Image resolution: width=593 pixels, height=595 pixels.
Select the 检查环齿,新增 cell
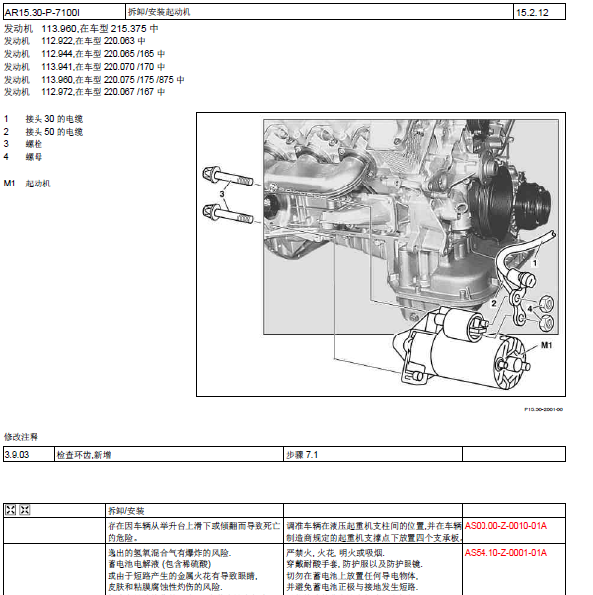tap(169, 454)
